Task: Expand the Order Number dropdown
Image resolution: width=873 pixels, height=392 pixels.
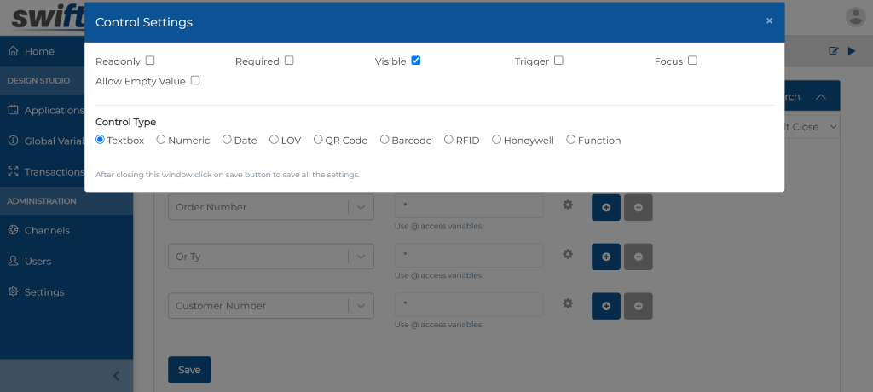Action: tap(361, 207)
